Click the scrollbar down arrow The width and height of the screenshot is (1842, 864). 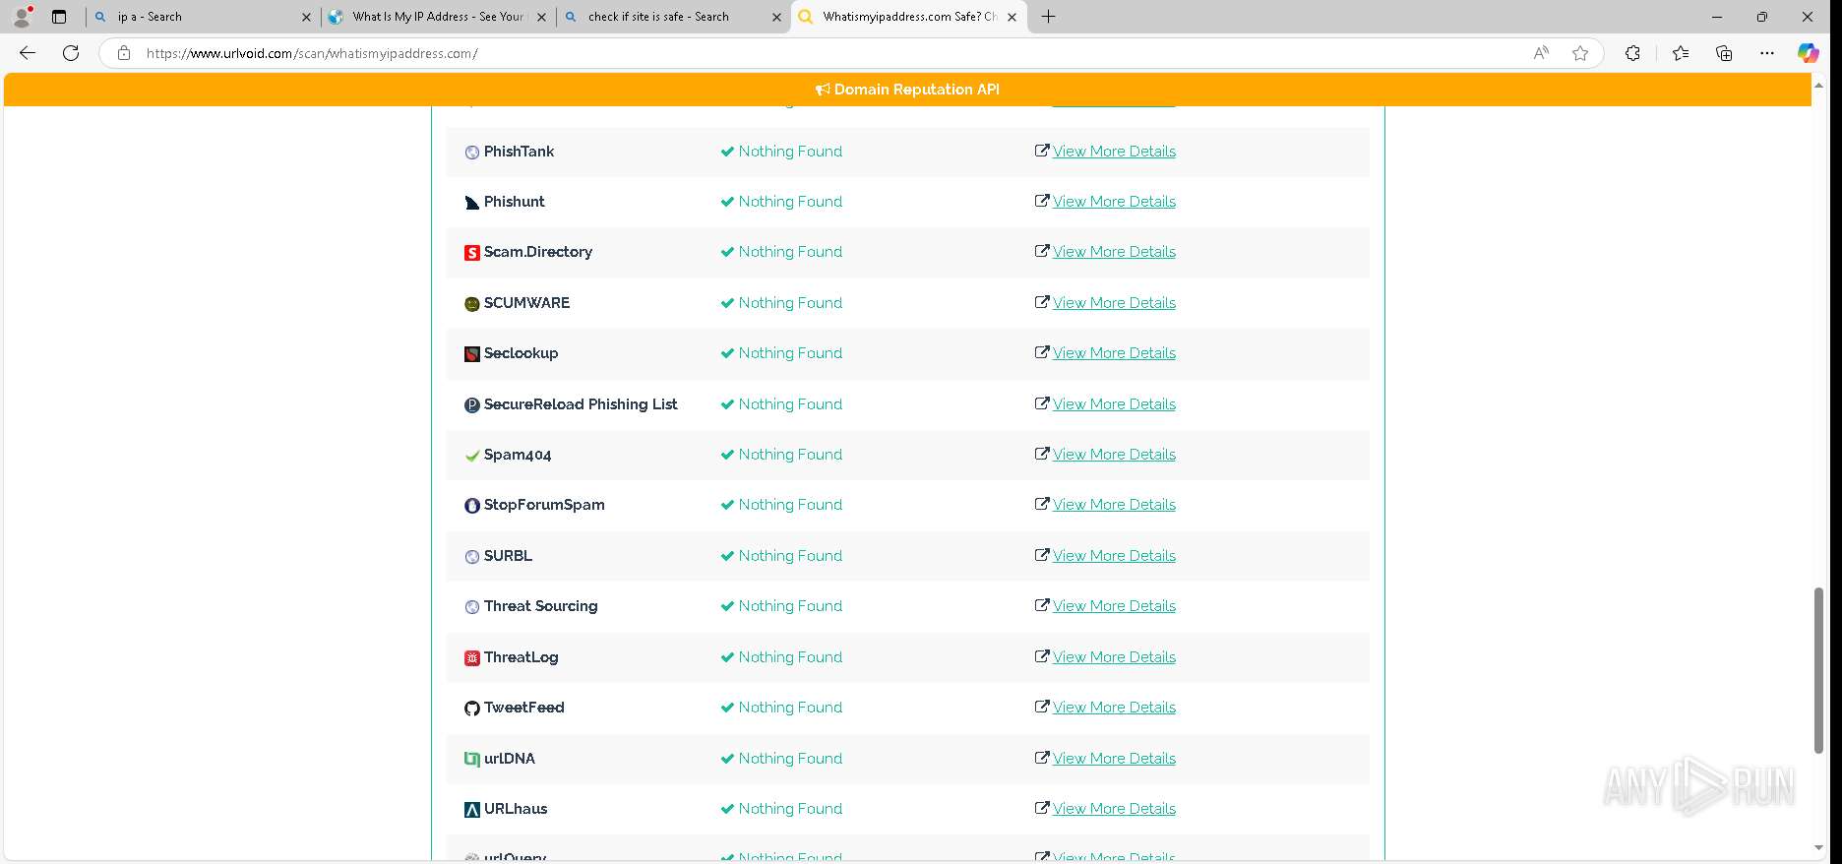1818,847
